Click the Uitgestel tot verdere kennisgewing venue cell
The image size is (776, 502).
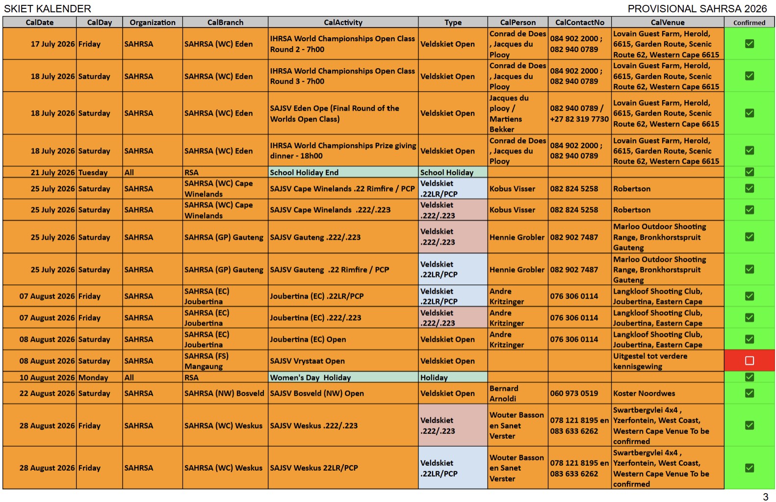[x=668, y=361]
